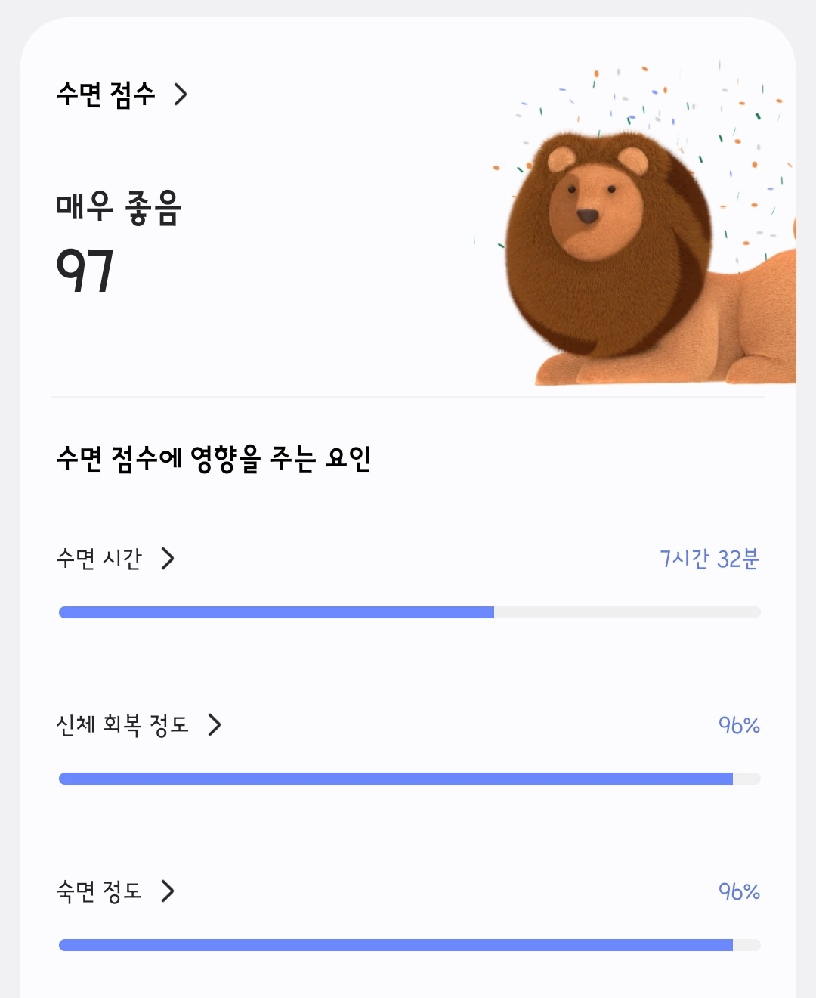Expand the chevron beside 신체 회복 정도
Screen dimensions: 816x998
(215, 725)
